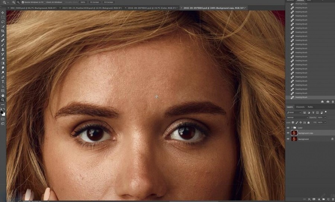This screenshot has height=202, width=335.
Task: Select the Healing Brush tool in toolbar
Action: click(3, 40)
